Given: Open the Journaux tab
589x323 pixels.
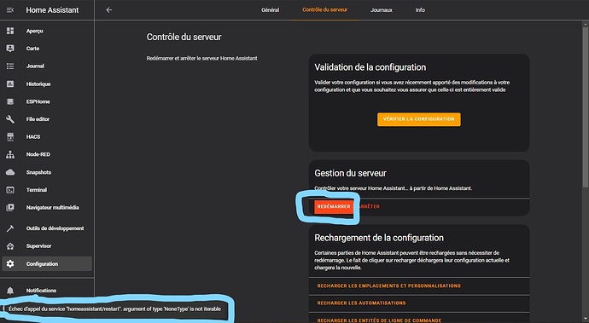Looking at the screenshot, I should 382,10.
